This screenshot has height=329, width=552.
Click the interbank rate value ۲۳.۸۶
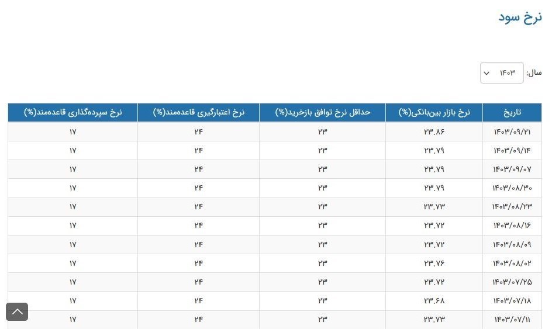pyautogui.click(x=434, y=131)
